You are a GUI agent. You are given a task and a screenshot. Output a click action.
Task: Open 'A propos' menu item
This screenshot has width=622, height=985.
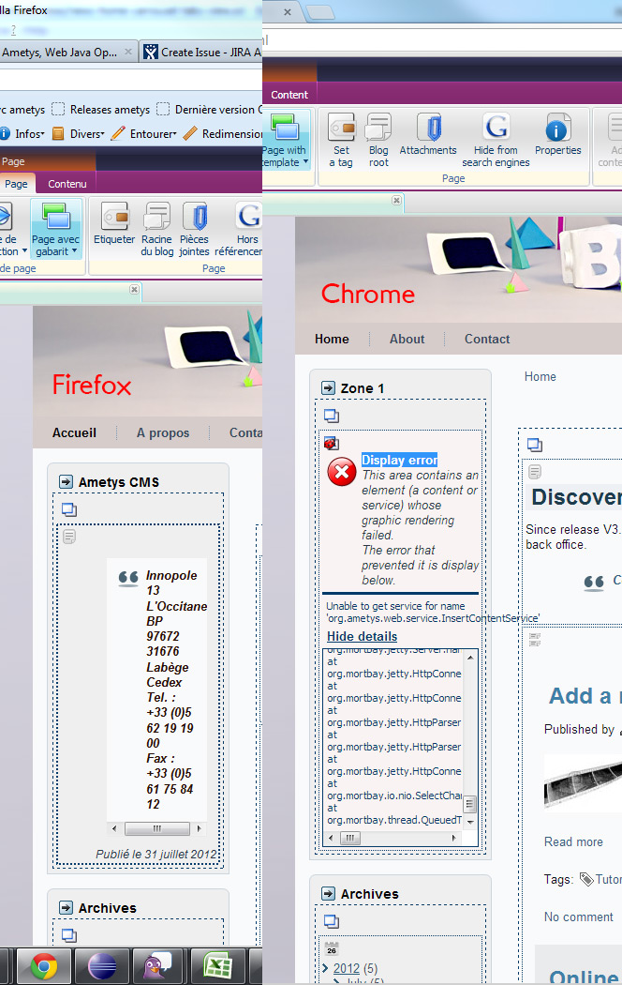coord(163,432)
